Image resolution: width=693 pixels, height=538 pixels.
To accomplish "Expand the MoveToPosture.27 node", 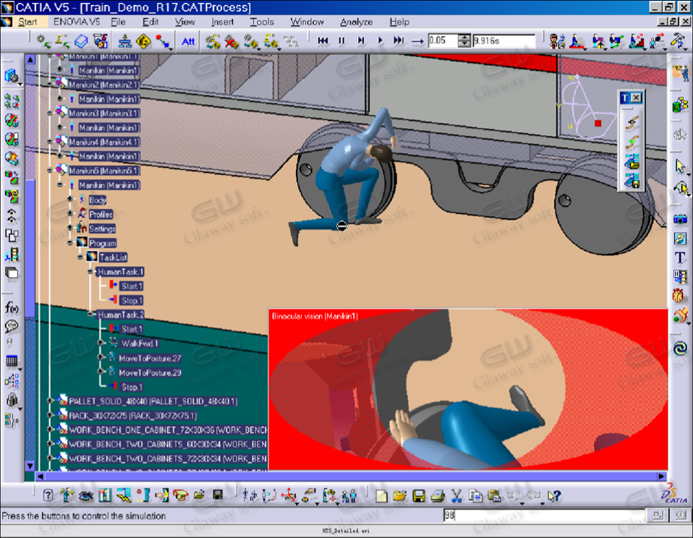I will [101, 357].
